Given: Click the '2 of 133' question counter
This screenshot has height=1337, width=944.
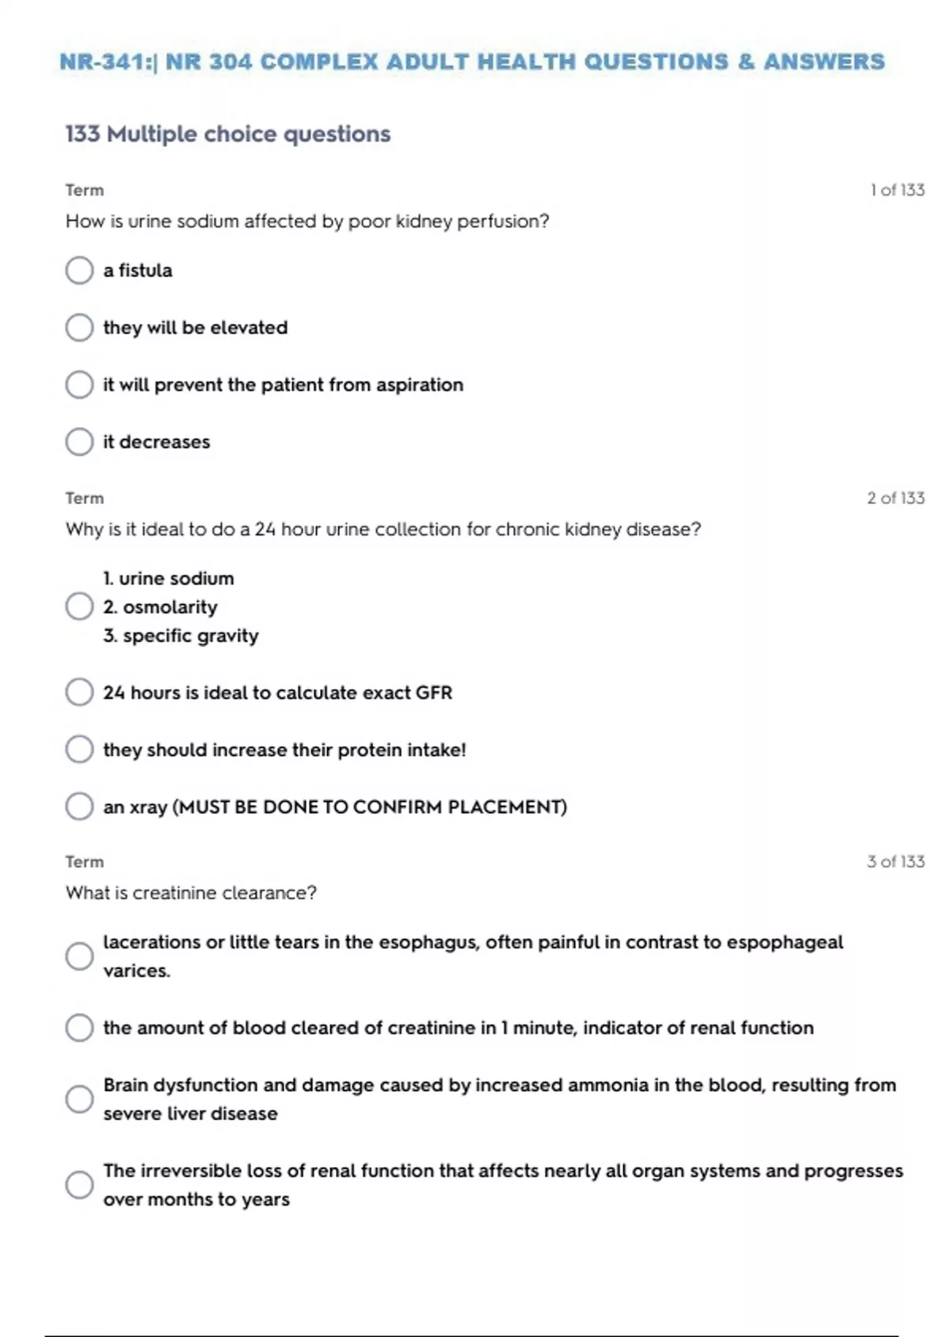Looking at the screenshot, I should (x=895, y=498).
